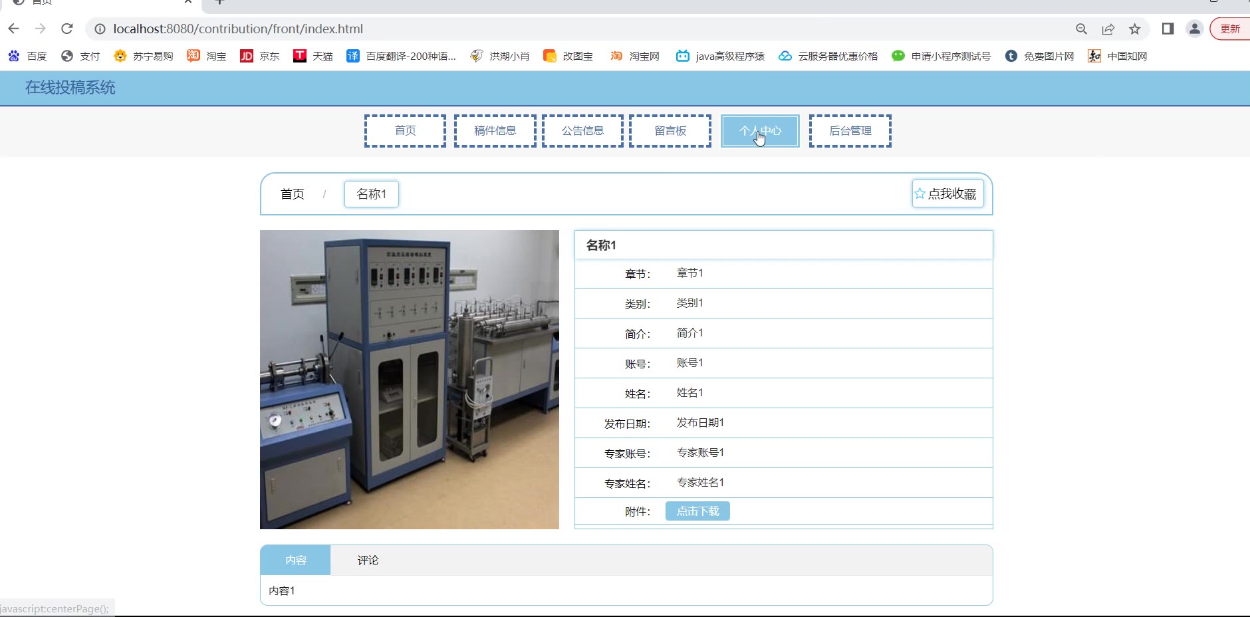Open the 首页 navigation menu item

(x=405, y=131)
